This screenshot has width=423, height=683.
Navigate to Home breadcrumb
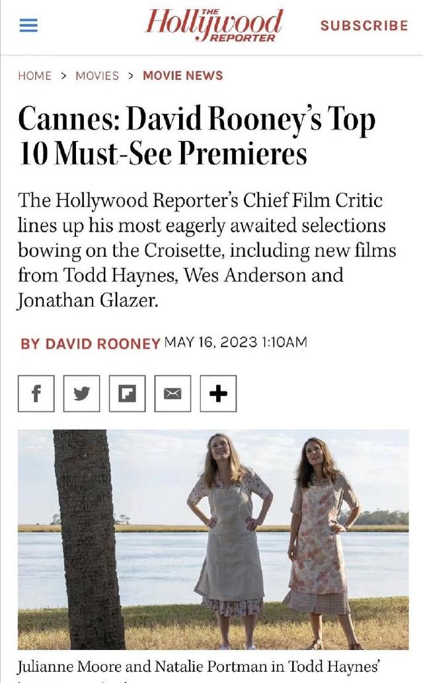point(34,76)
